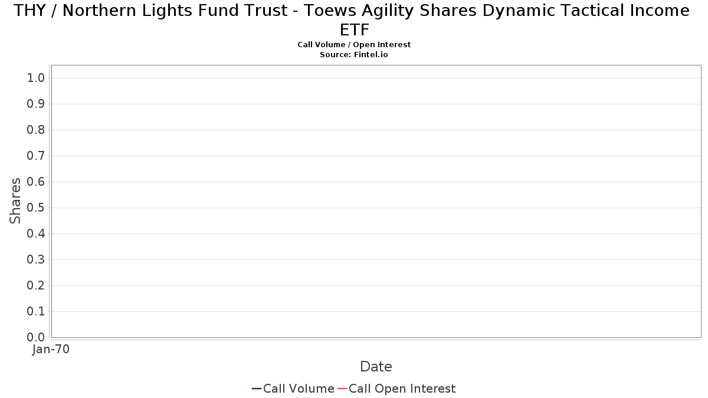708x398 pixels.
Task: Click the 0.9 y-axis tick label
Action: [36, 104]
